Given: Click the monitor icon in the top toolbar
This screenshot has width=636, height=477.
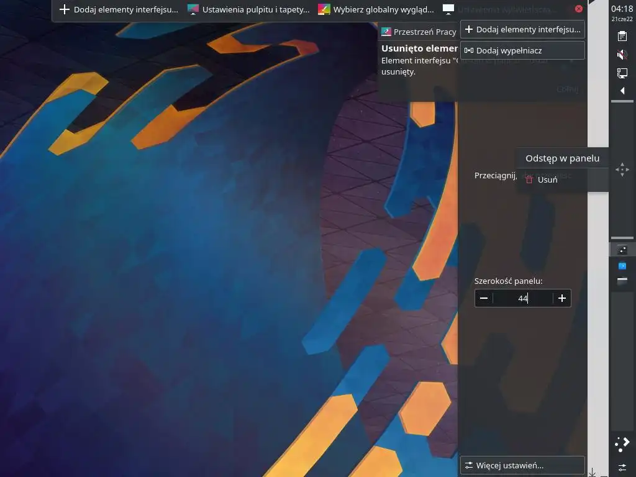Looking at the screenshot, I should [448, 9].
